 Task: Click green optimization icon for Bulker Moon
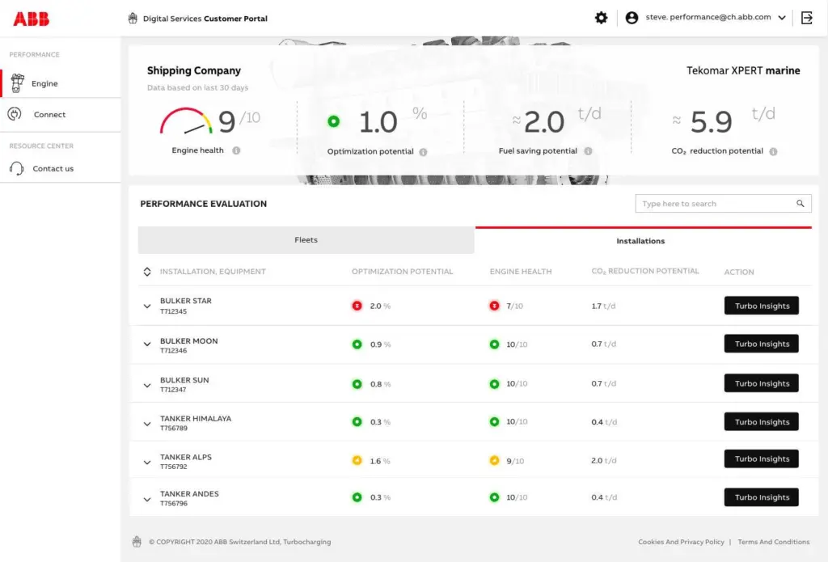coord(357,344)
